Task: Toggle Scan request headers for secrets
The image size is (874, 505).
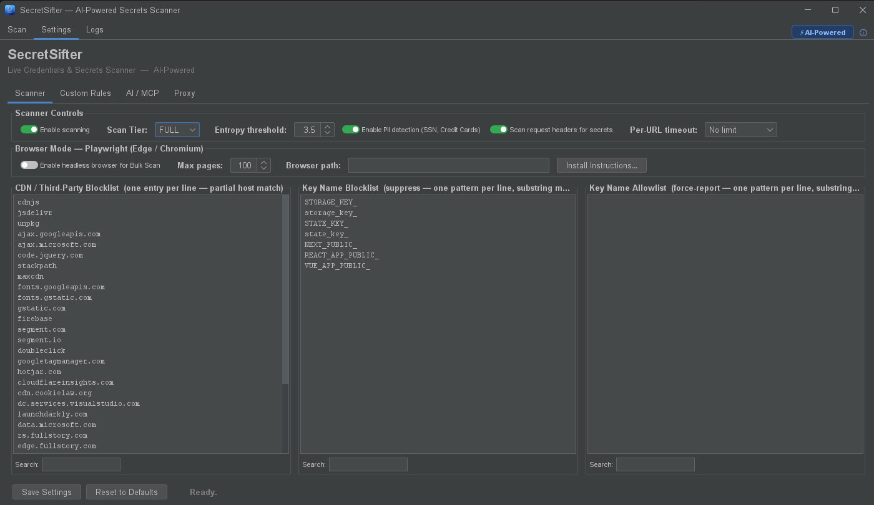Action: pos(499,130)
